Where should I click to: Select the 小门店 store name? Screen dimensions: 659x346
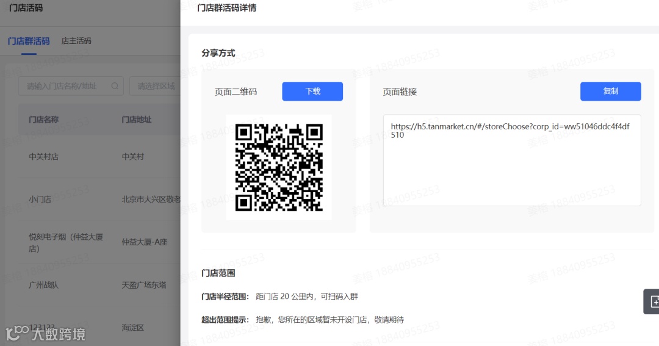coord(40,200)
